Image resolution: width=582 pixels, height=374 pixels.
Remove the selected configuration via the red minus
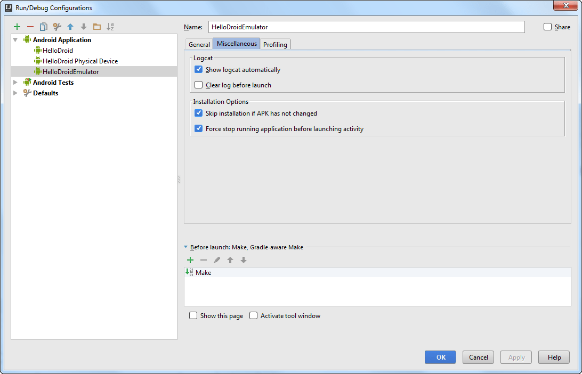click(30, 27)
